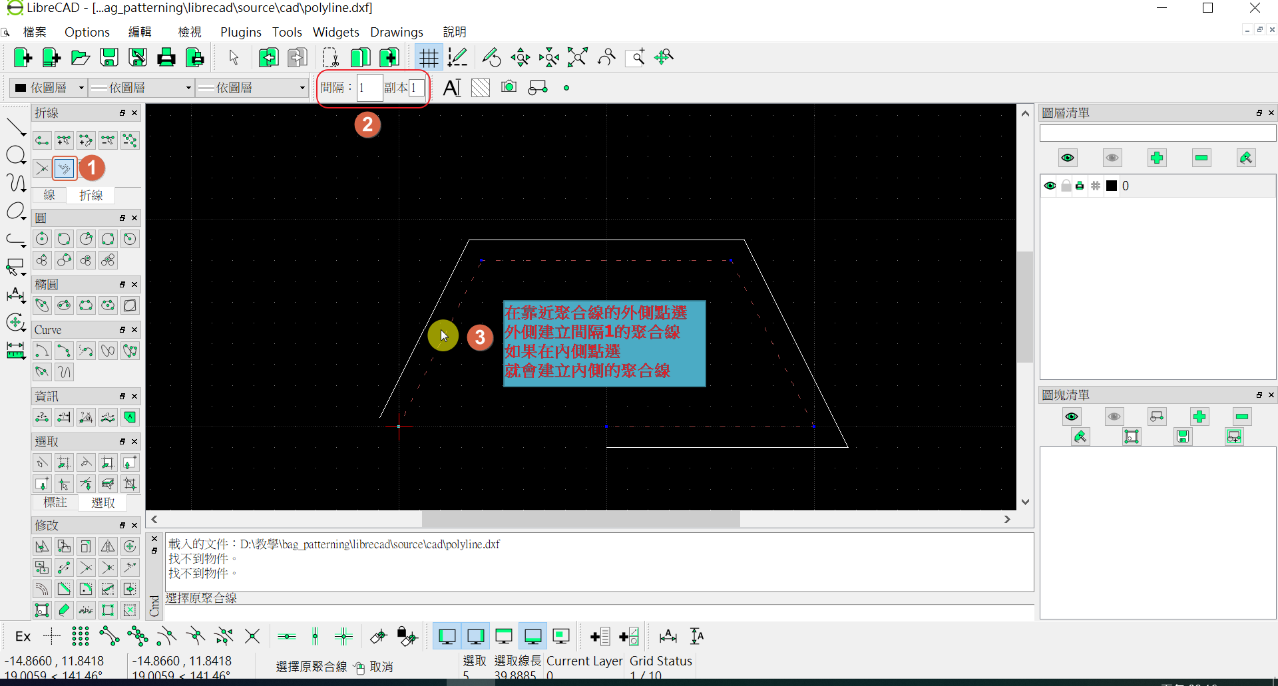Select the Text tool 'A' icon
The width and height of the screenshot is (1278, 686).
[x=452, y=88]
